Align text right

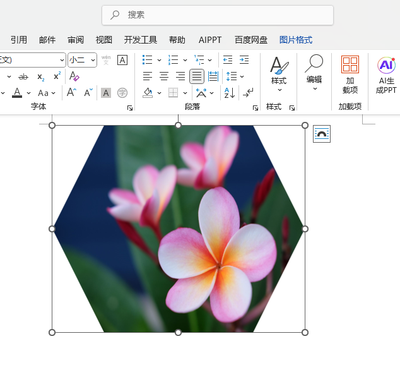(x=180, y=76)
